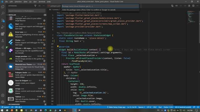Filter extensions using the funnel icon
Image resolution: width=200 pixels, height=112 pixels.
pyautogui.click(x=35, y=6)
